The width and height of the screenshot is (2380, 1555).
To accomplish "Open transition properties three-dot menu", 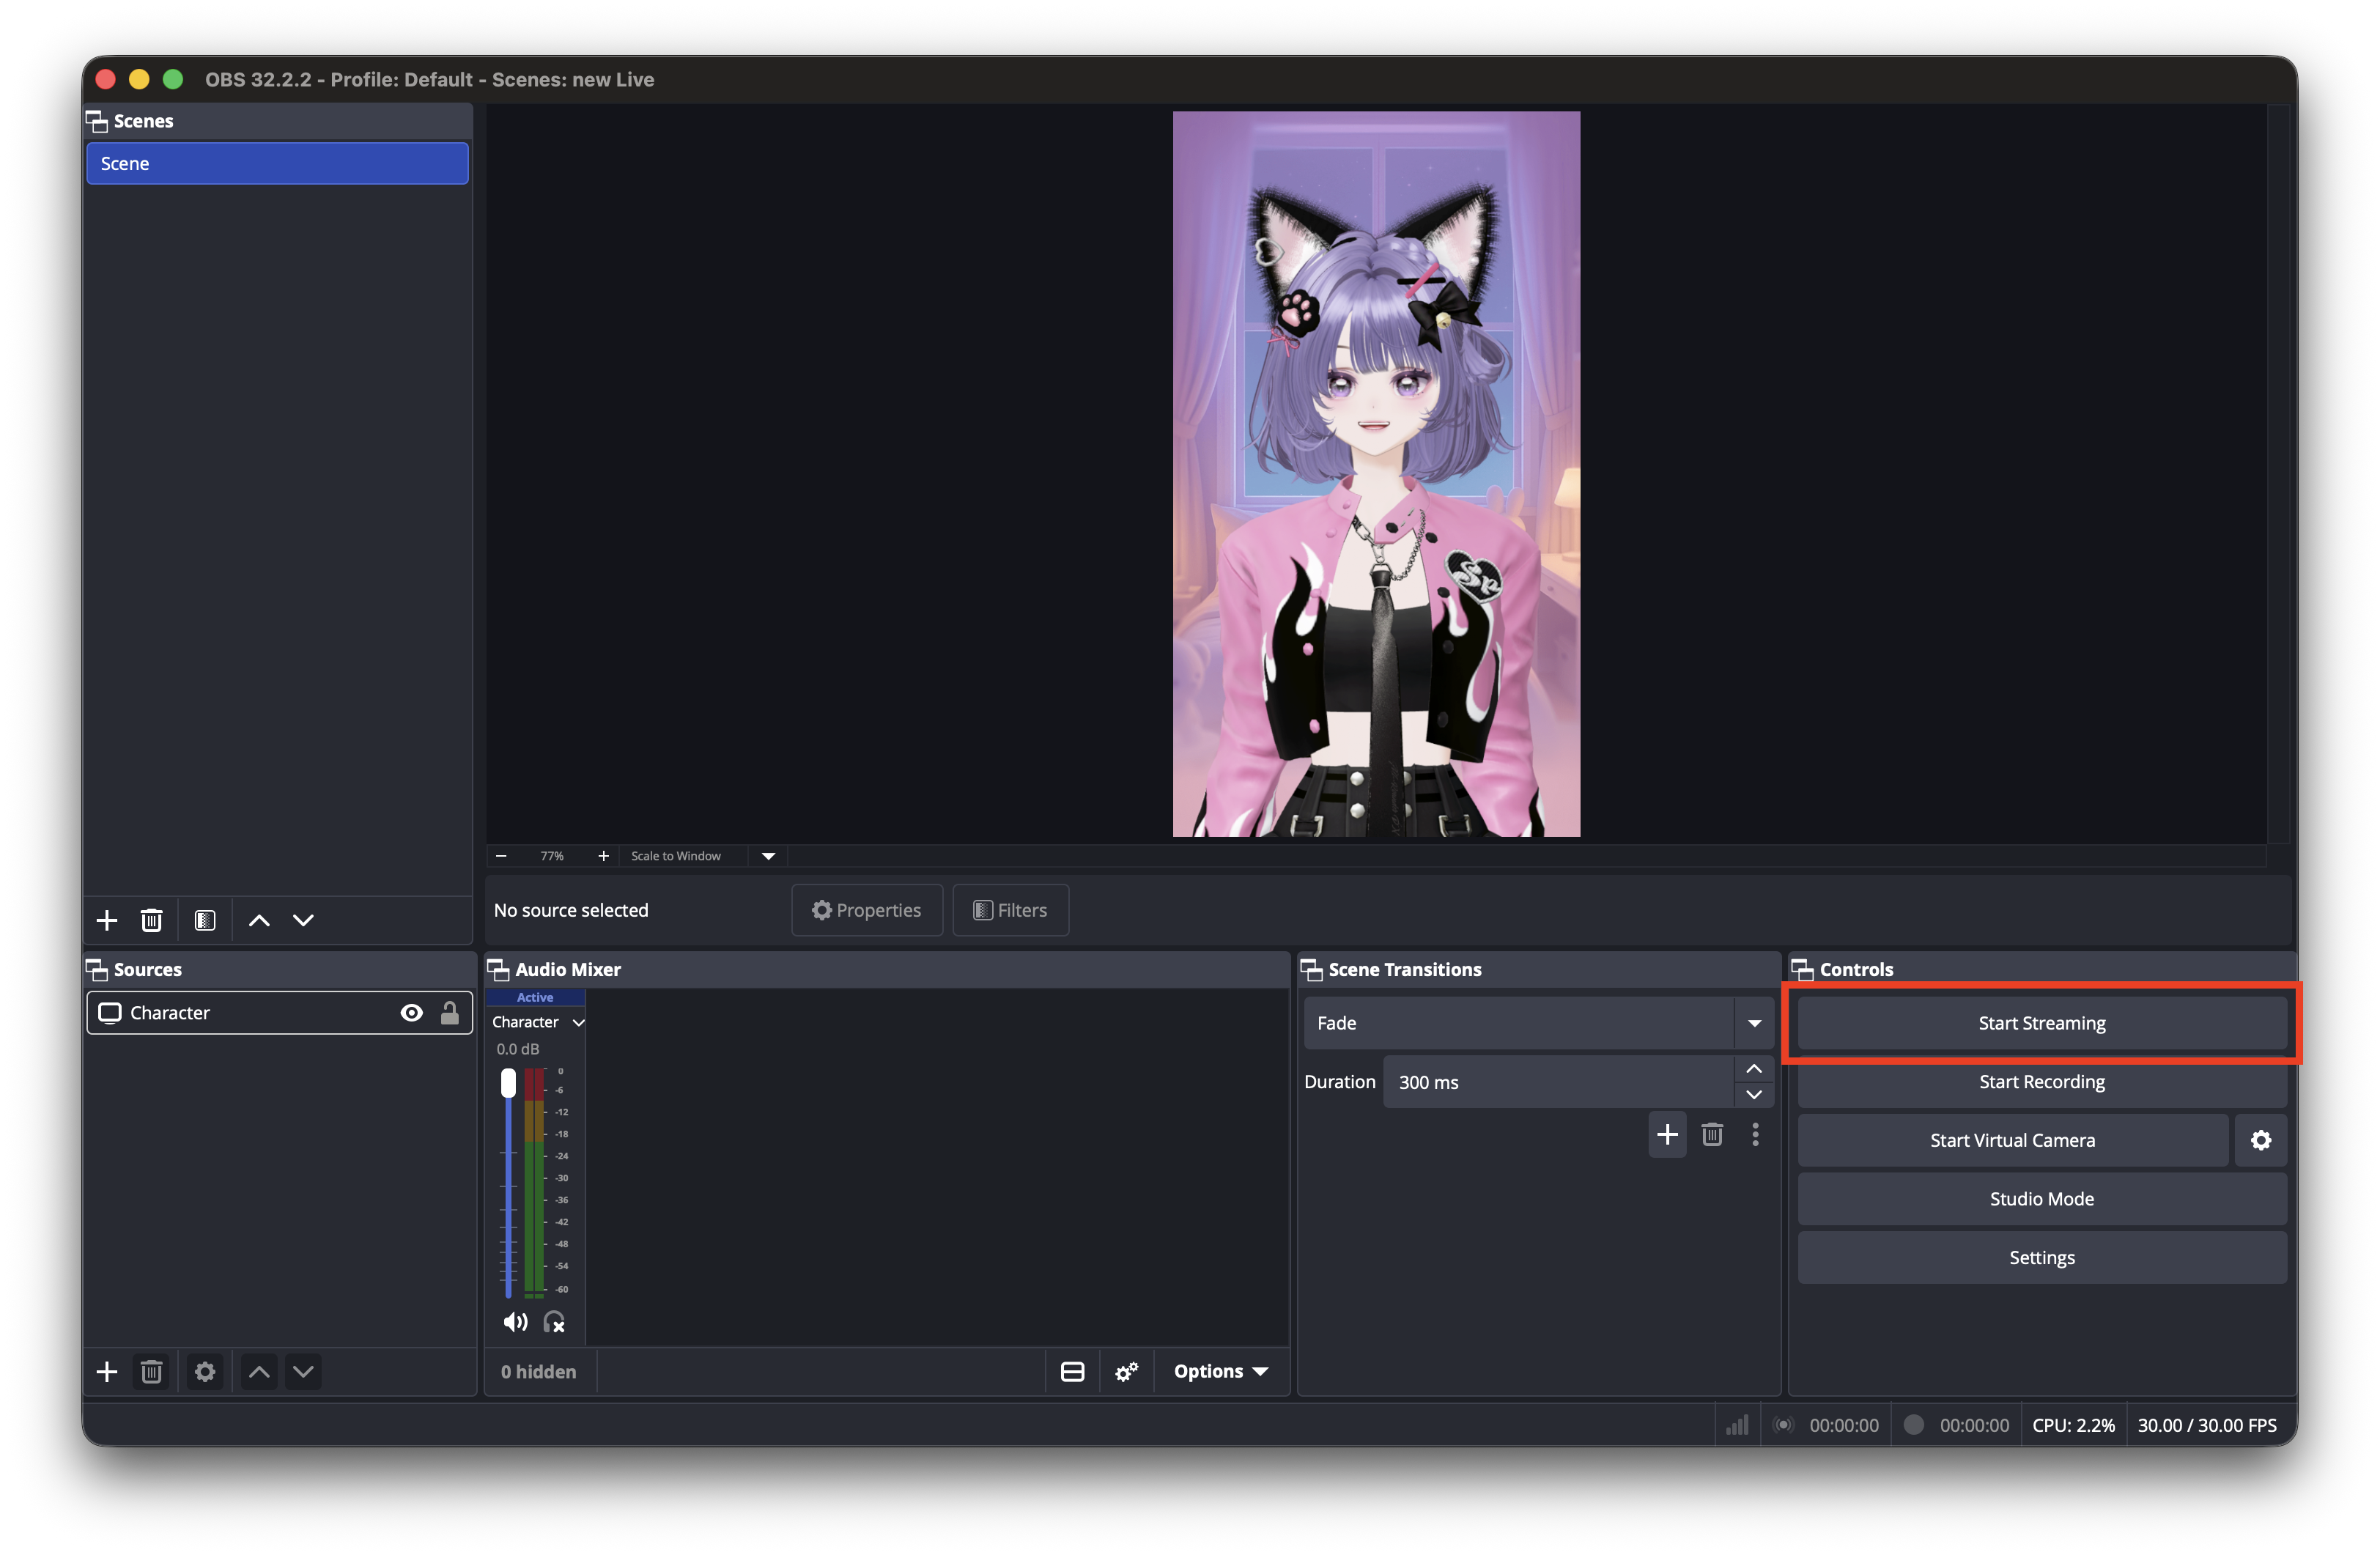I will point(1755,1134).
